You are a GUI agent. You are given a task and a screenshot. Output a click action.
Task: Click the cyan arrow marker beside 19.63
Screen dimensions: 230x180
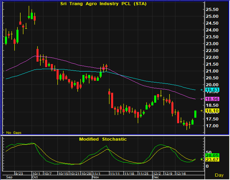(x=202, y=90)
